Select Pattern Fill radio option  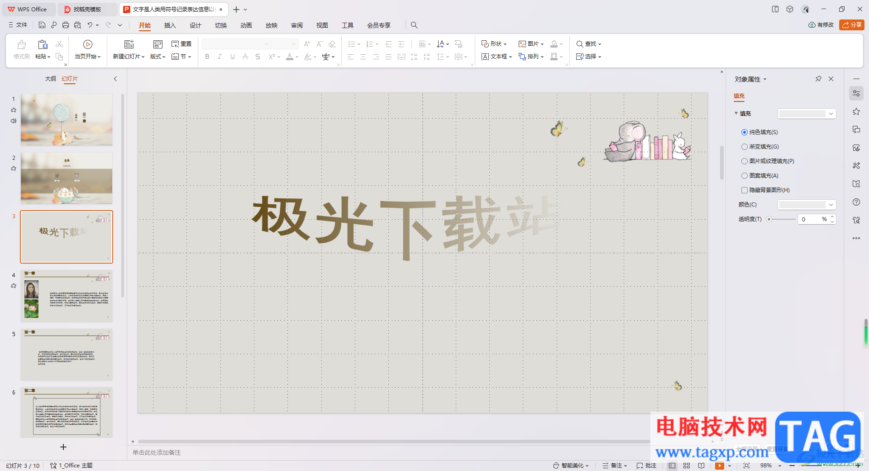click(x=745, y=176)
